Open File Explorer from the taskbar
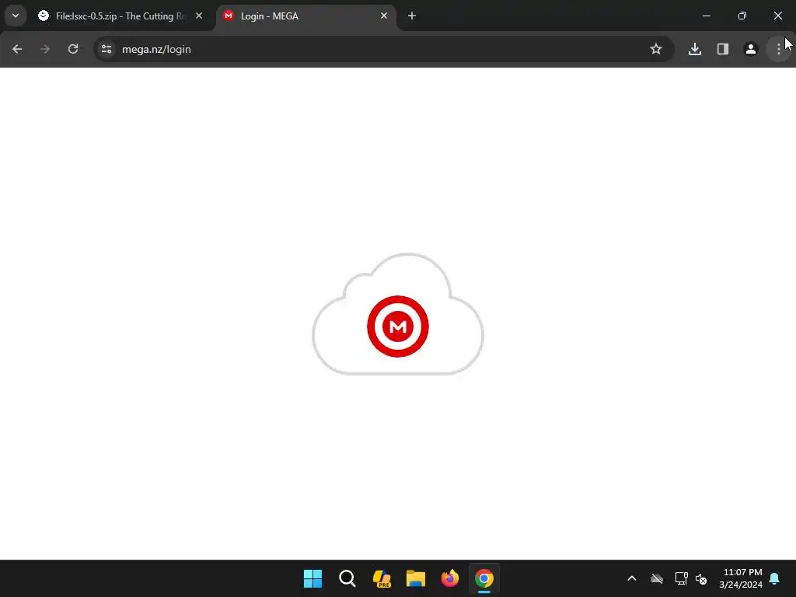 click(416, 578)
